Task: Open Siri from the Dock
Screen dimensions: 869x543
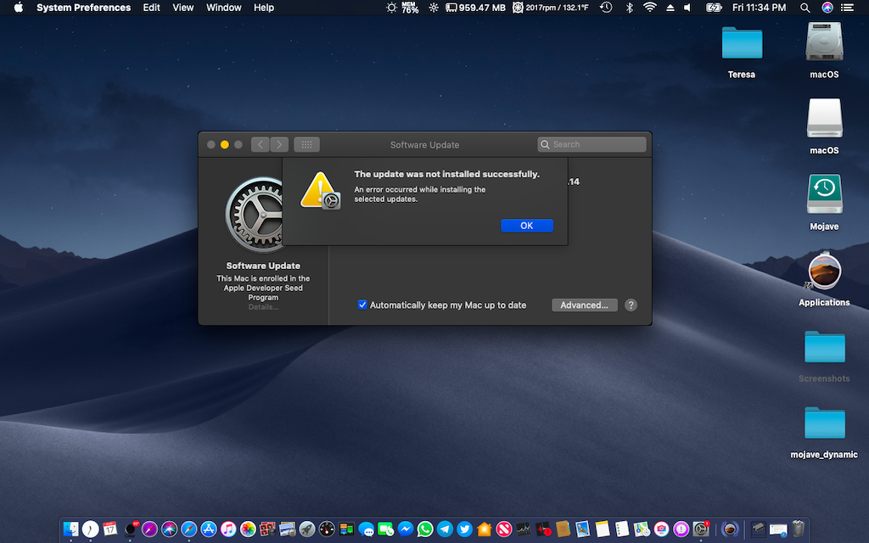Action: point(169,529)
